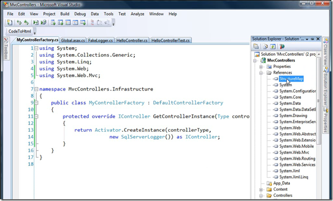This screenshot has width=333, height=201.
Task: Open the Test menu
Action: click(122, 14)
